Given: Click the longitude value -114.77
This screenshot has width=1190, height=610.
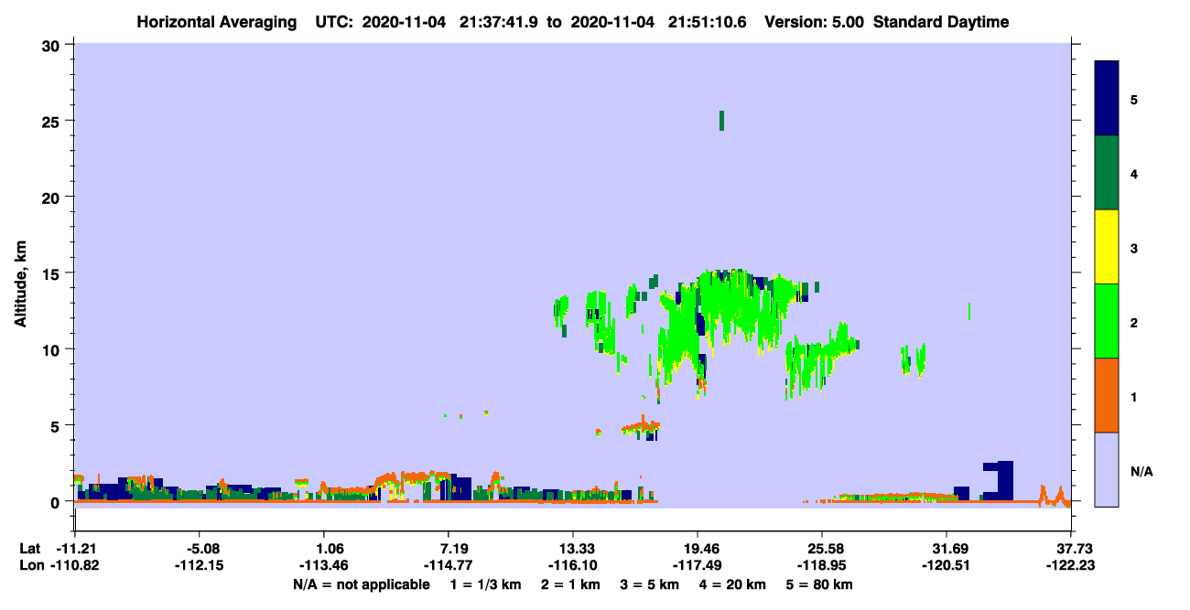Looking at the screenshot, I should tap(449, 566).
